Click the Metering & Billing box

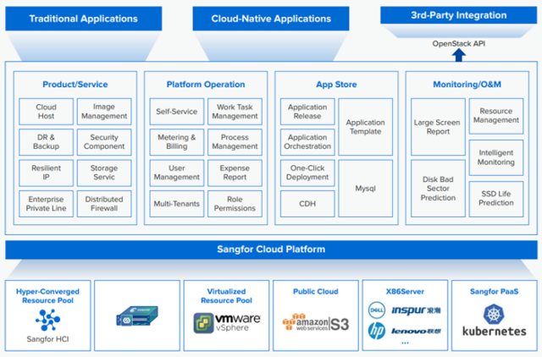click(177, 142)
